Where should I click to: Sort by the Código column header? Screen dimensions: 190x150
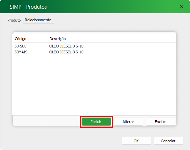21,39
